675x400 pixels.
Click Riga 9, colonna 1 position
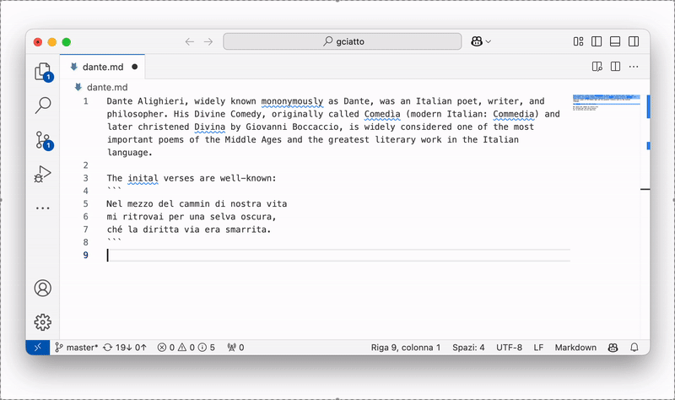406,348
